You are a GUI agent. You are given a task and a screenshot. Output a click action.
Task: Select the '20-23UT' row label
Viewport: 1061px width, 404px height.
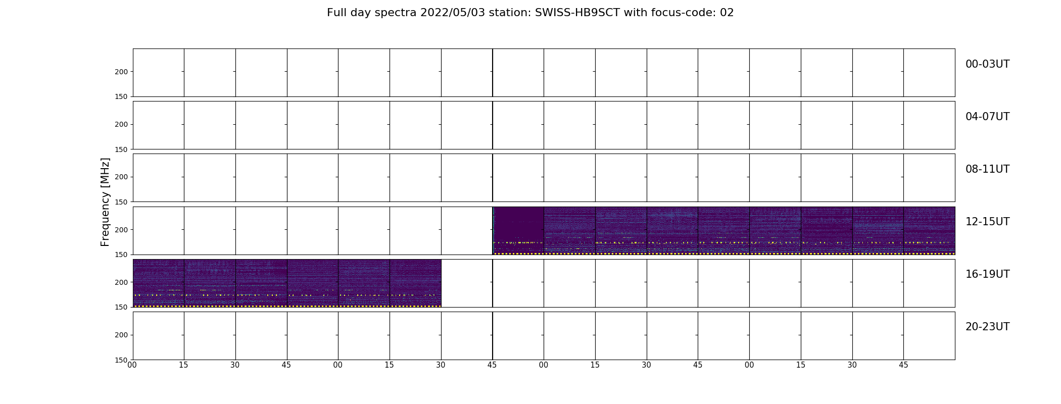coord(987,327)
